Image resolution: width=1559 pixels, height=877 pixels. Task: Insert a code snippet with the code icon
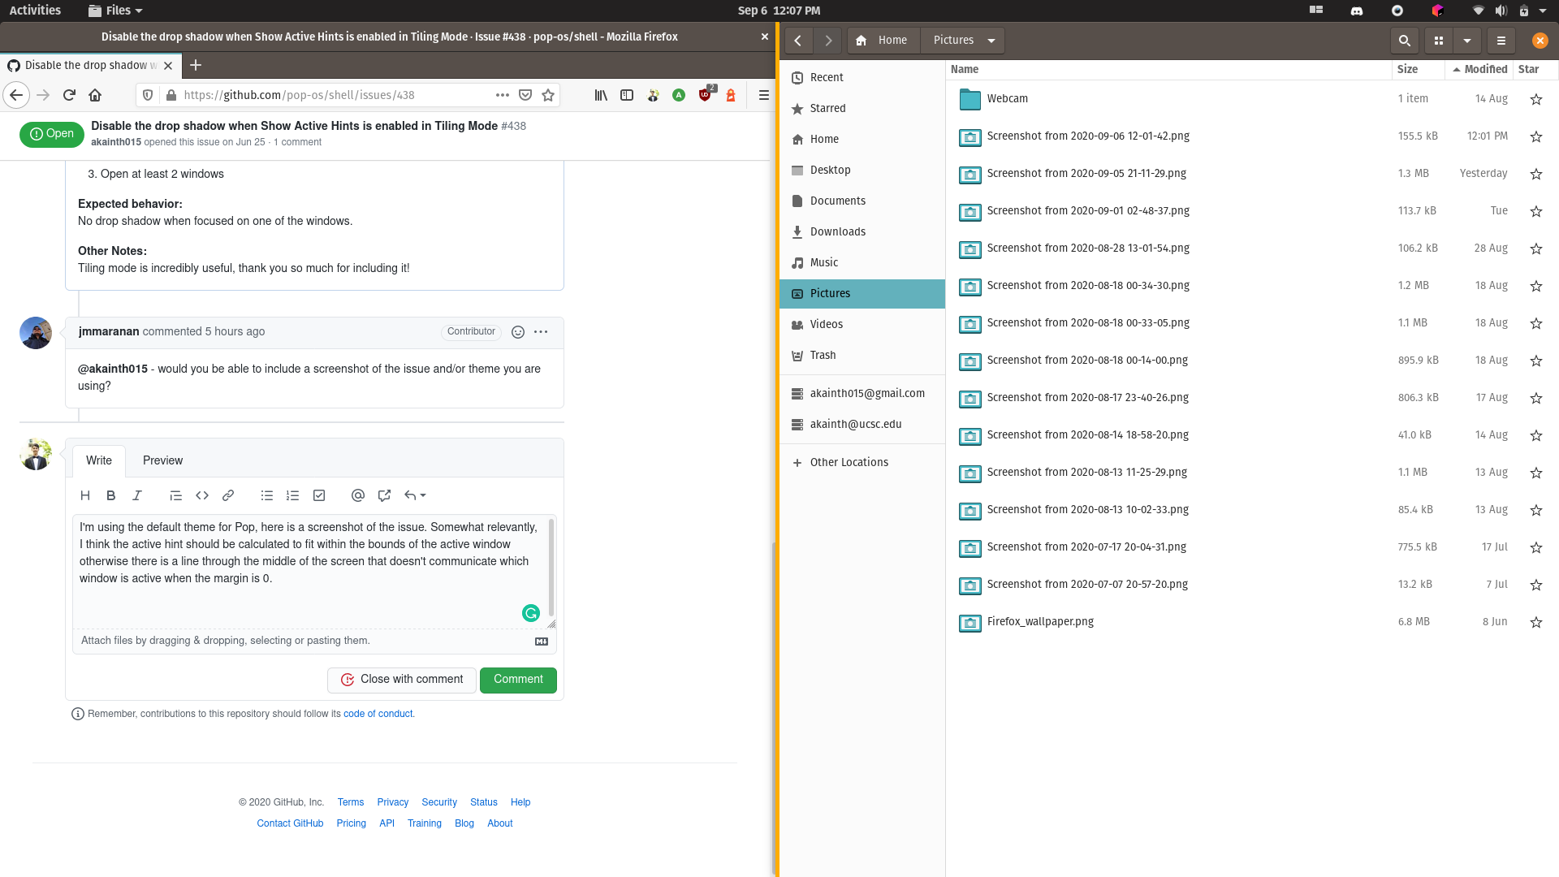[x=202, y=495]
